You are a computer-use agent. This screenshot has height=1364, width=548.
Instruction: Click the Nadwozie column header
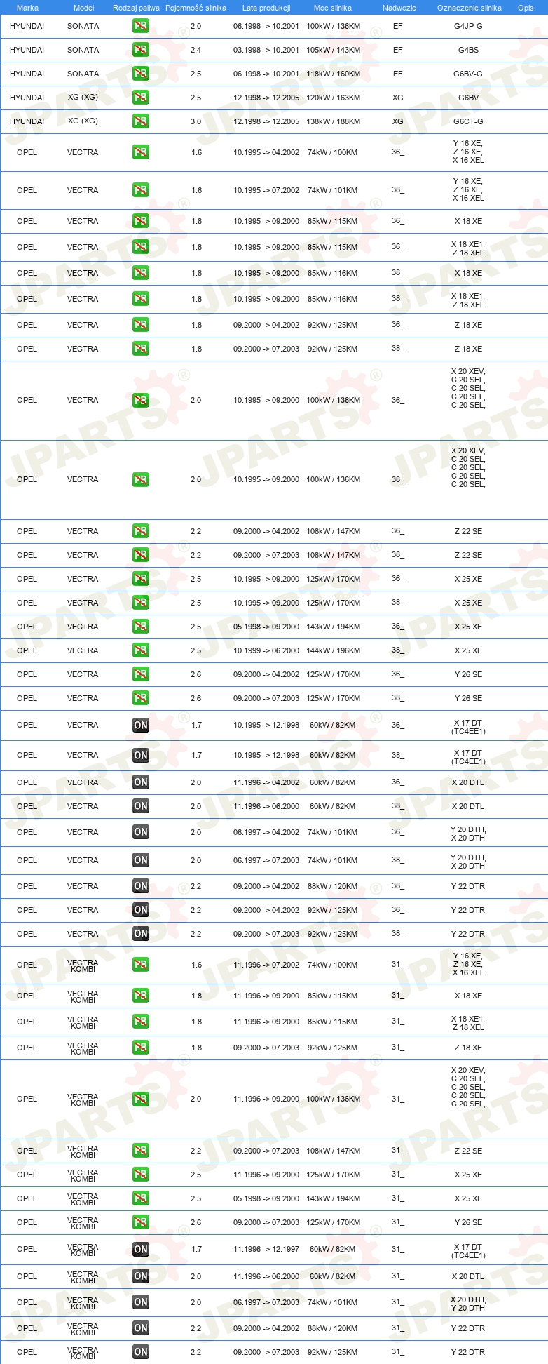pos(399,8)
